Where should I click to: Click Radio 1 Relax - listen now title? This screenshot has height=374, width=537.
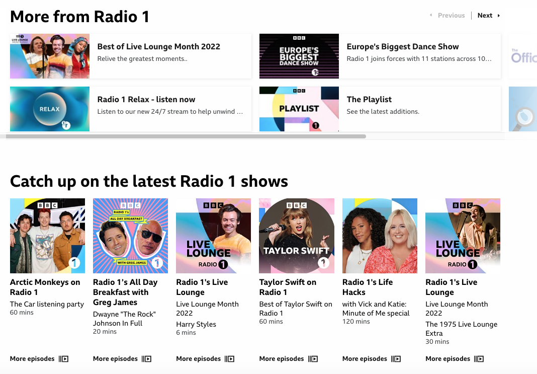pos(146,99)
